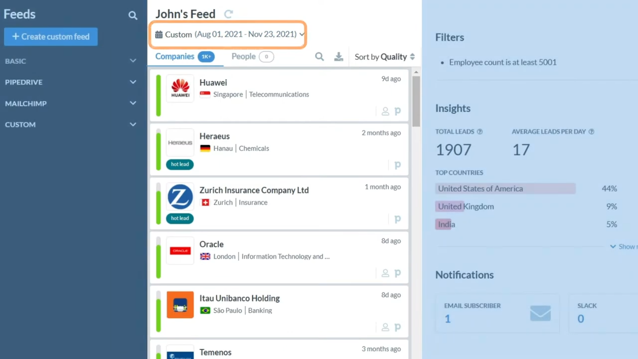638x359 pixels.
Task: Open email subscriber count link
Action: 448,319
